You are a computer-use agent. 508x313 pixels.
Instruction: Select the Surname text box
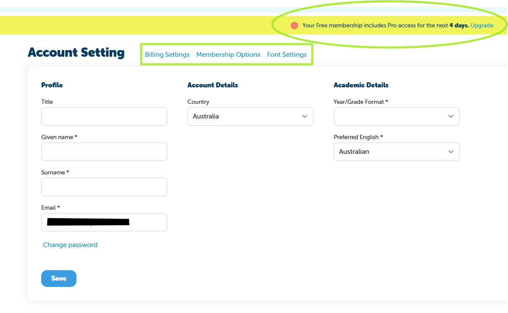click(x=104, y=187)
